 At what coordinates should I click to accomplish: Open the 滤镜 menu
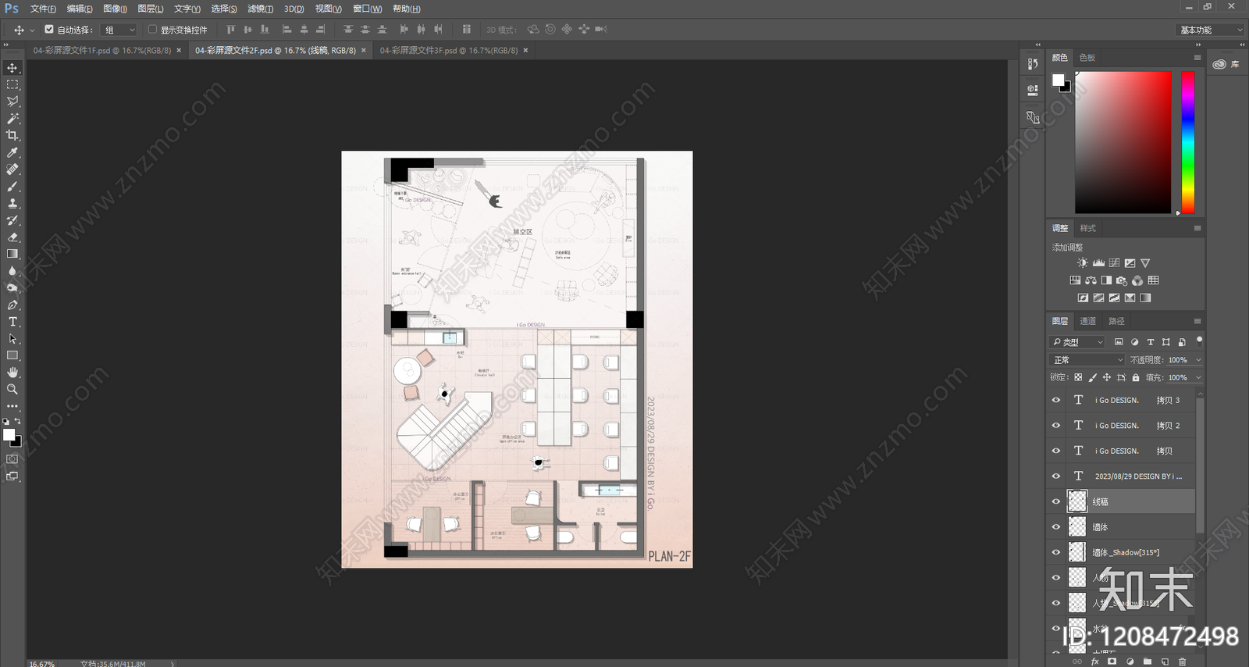(260, 9)
